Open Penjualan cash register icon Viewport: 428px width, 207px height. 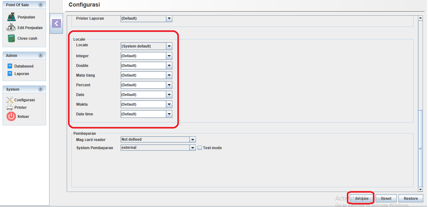(11, 17)
